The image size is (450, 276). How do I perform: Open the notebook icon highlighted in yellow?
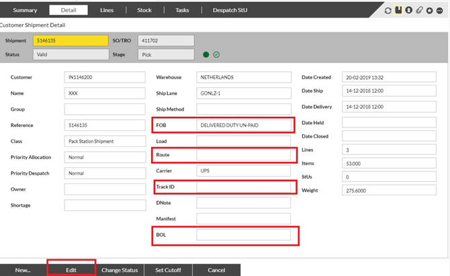pos(398,11)
